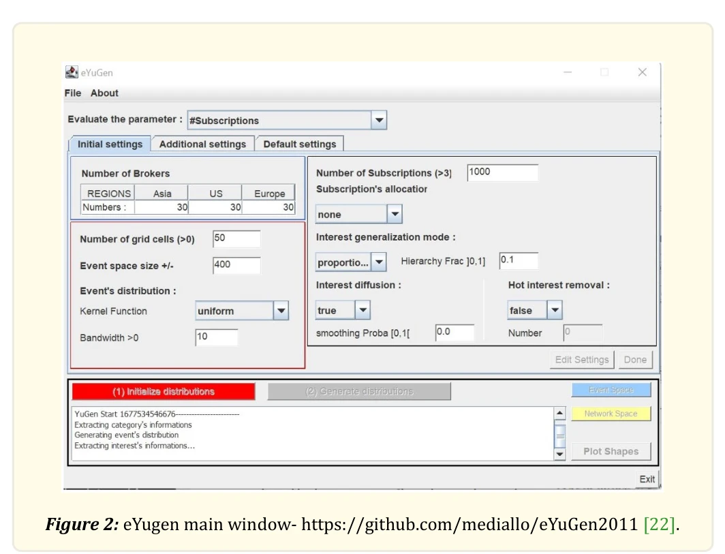Screen dimensions: 725x554
Task: Select the Asia brokers number cell
Action: coord(161,207)
